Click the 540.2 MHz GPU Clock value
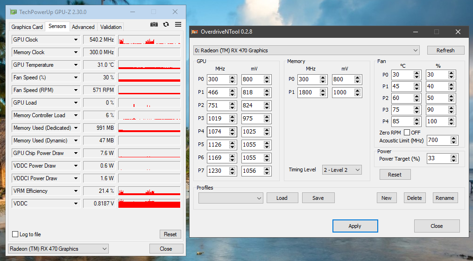473x261 pixels. coord(99,40)
